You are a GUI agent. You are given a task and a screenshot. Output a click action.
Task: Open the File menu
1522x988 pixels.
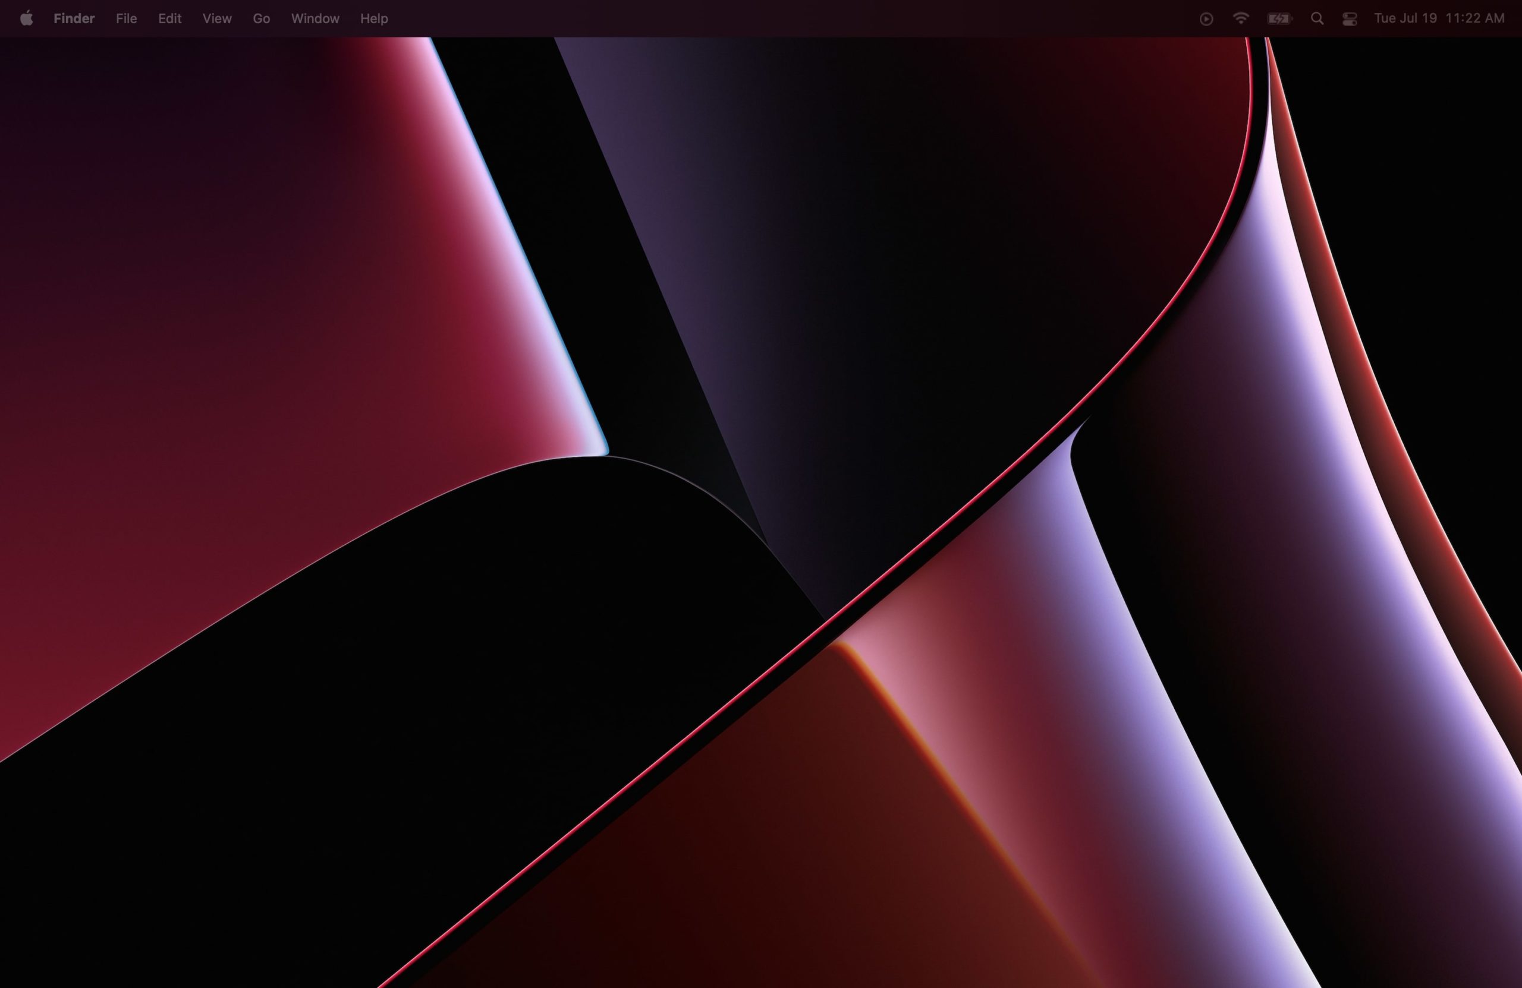126,18
